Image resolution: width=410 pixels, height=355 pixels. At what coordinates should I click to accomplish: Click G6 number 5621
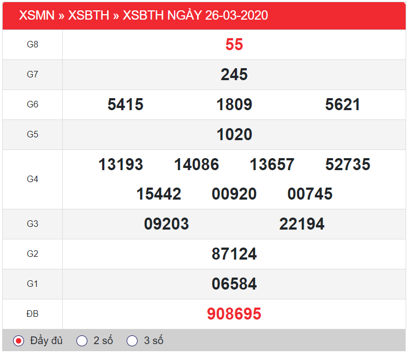click(342, 105)
